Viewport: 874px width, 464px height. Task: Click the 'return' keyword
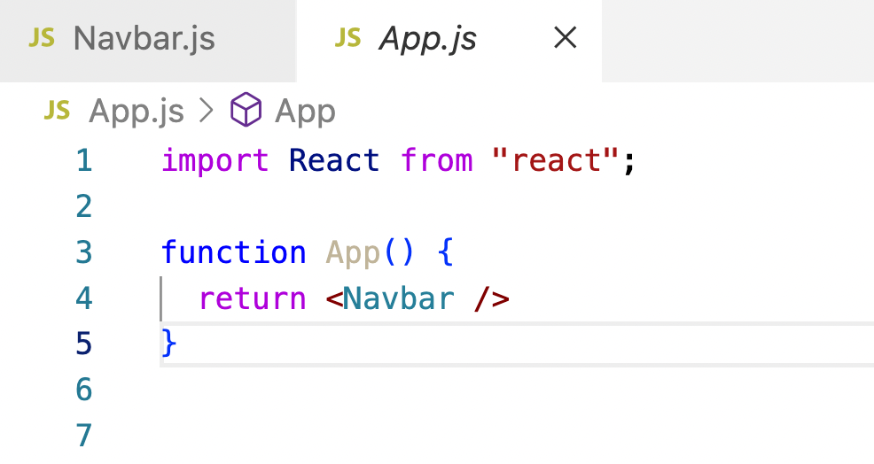point(253,298)
